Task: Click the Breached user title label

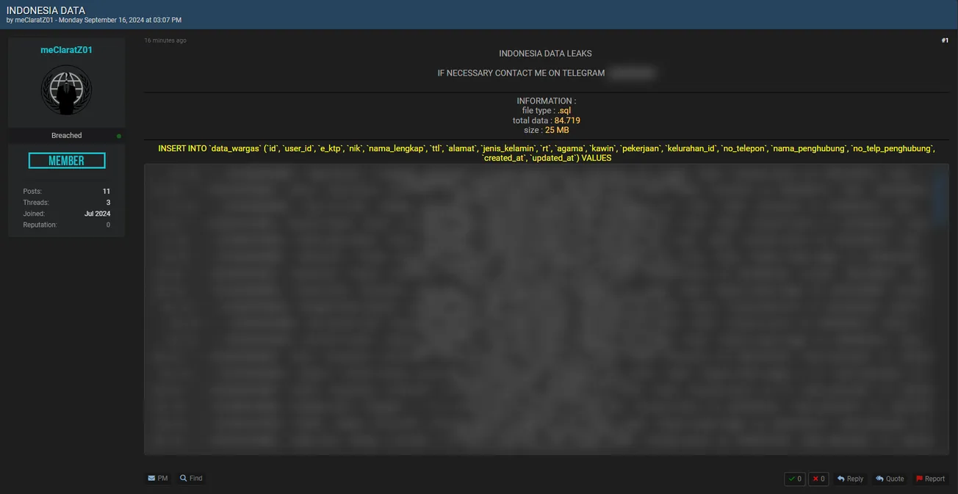Action: pos(66,136)
